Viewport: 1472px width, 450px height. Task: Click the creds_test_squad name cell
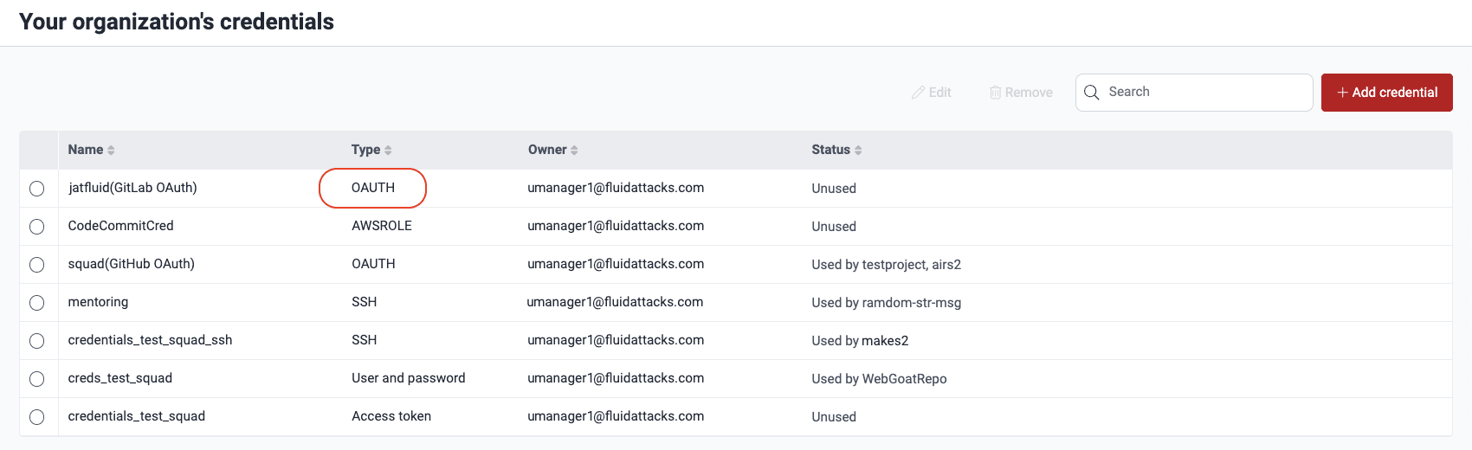click(119, 378)
